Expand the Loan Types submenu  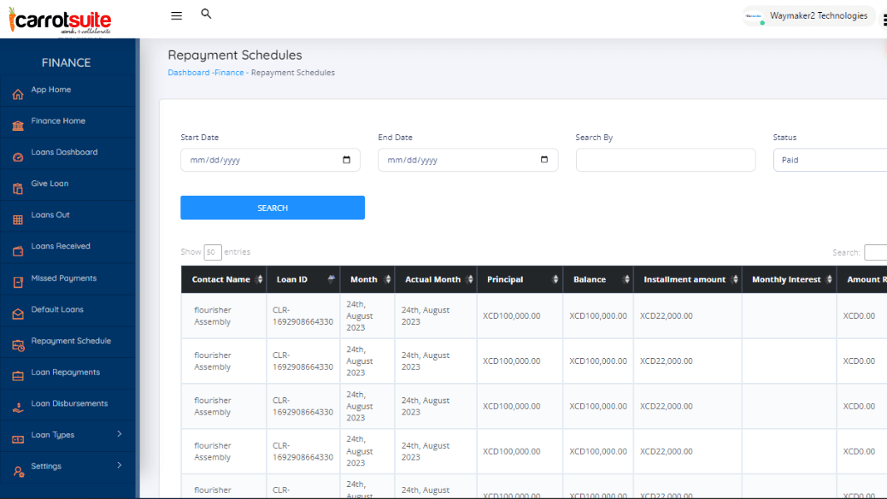point(119,434)
